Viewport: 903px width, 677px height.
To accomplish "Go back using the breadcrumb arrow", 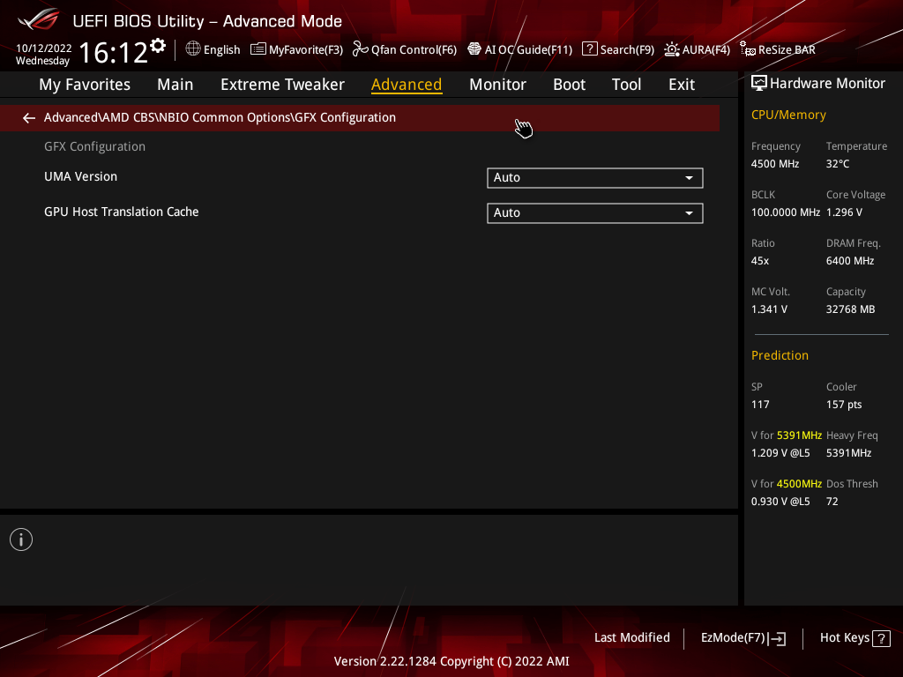I will [29, 118].
